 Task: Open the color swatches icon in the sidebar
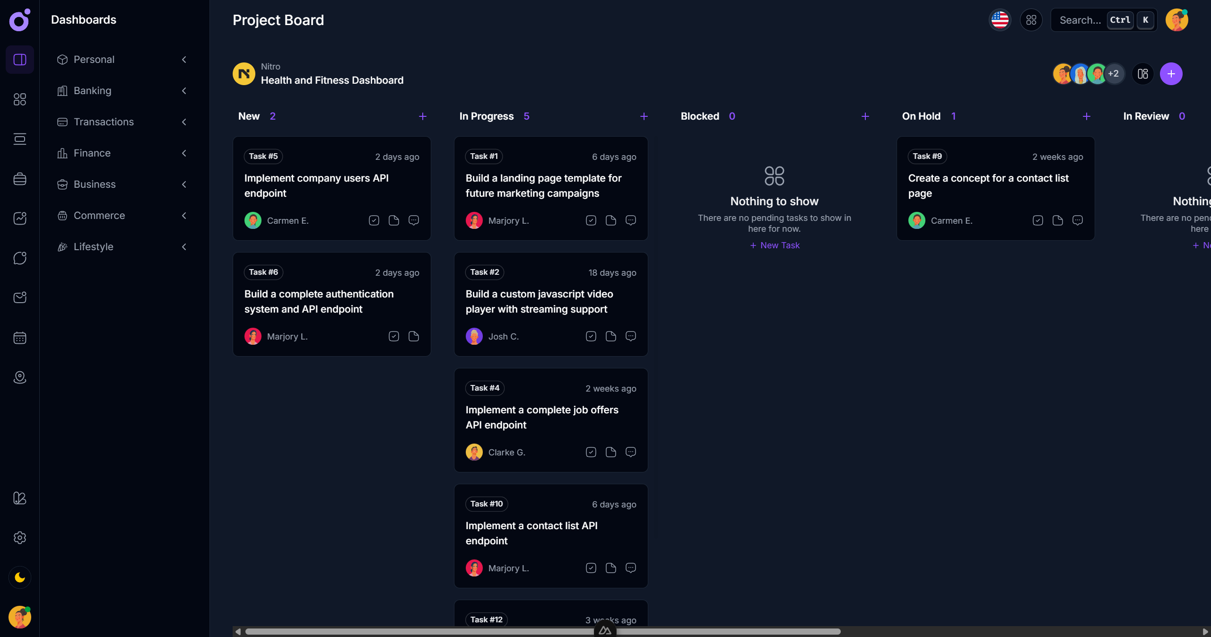point(19,499)
